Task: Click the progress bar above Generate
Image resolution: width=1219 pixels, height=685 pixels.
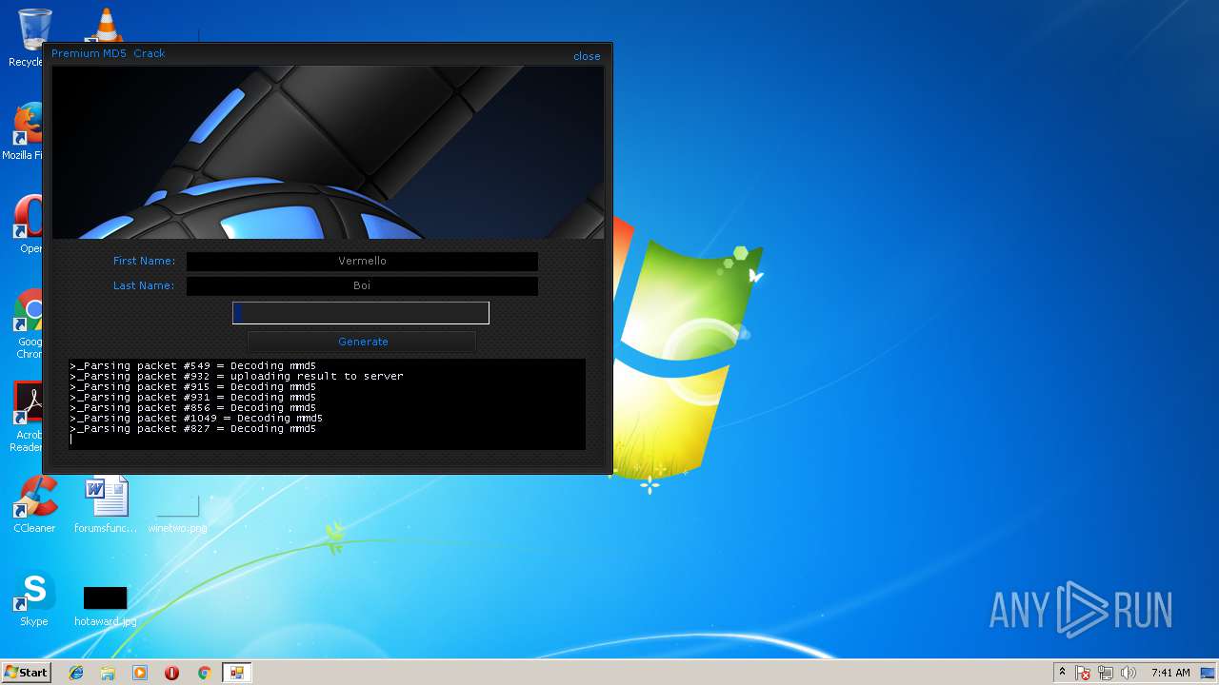Action: click(361, 313)
